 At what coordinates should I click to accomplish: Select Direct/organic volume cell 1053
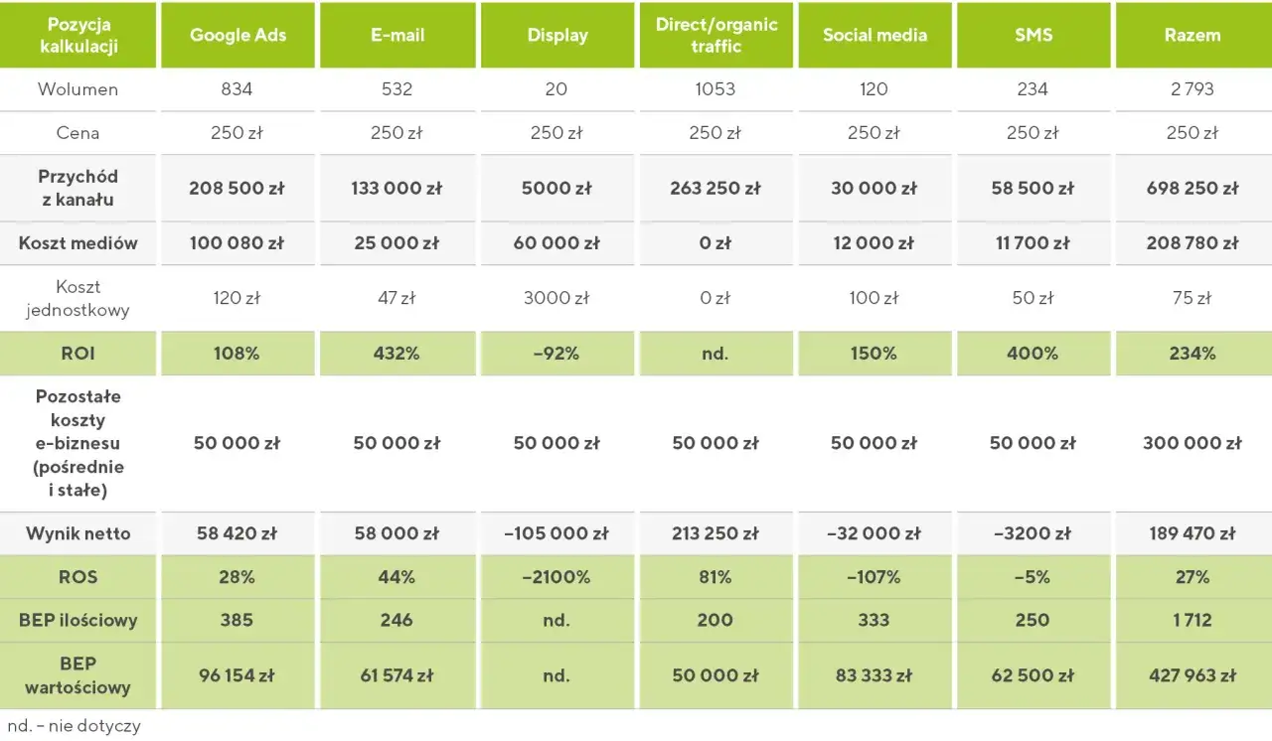[715, 89]
